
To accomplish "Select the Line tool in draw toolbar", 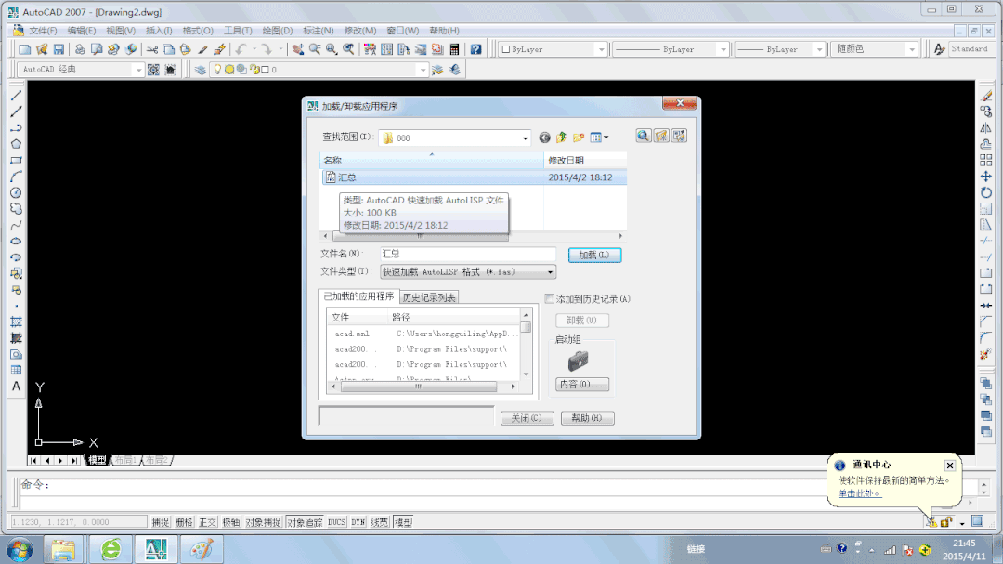I will point(16,96).
